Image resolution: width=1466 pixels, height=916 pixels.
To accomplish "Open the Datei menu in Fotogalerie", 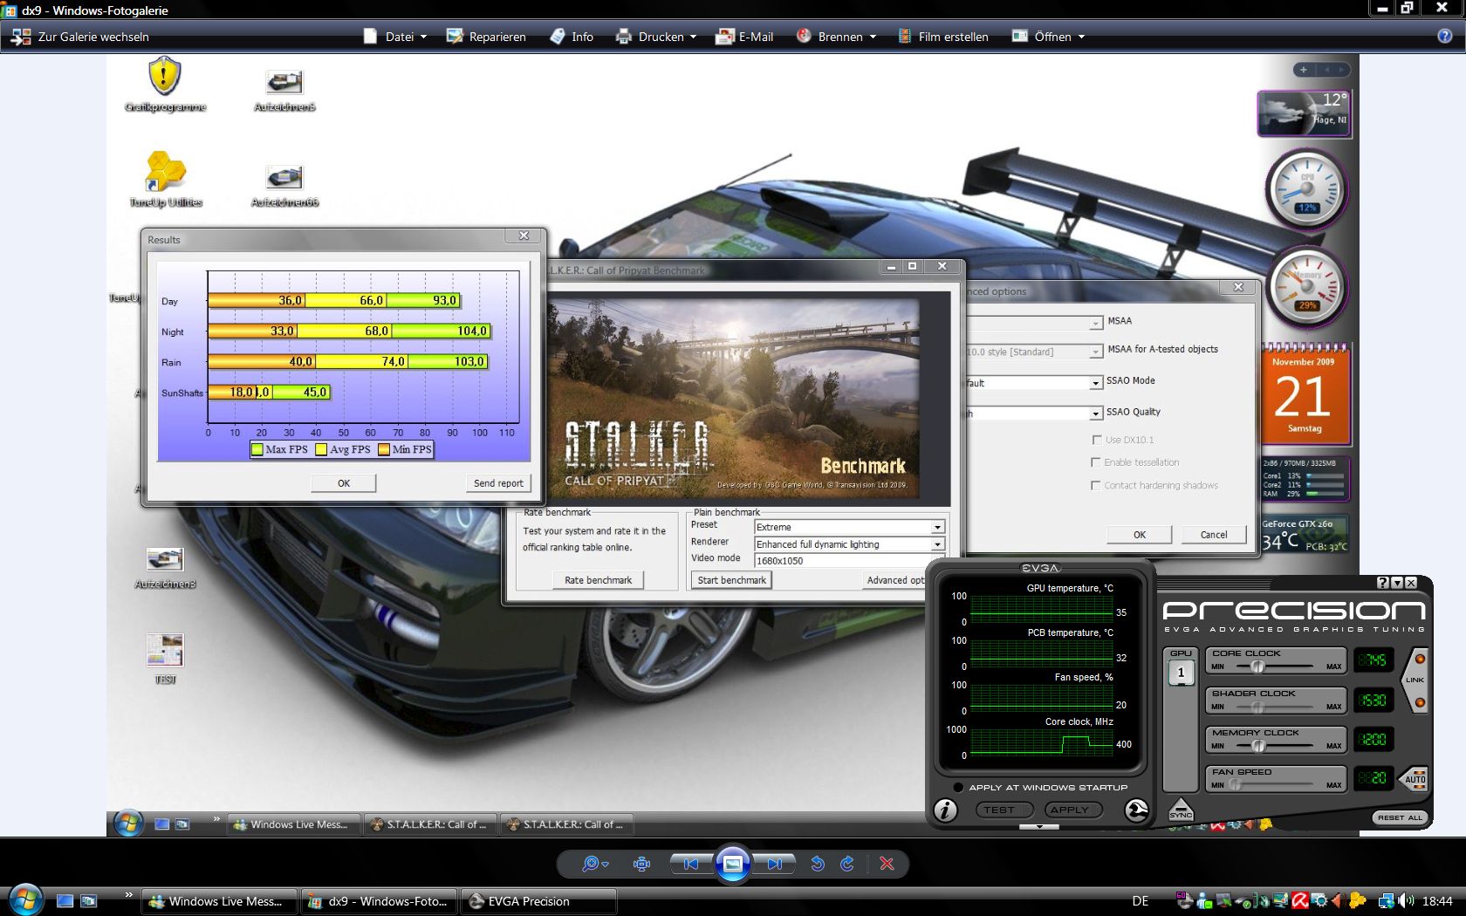I will 395,37.
